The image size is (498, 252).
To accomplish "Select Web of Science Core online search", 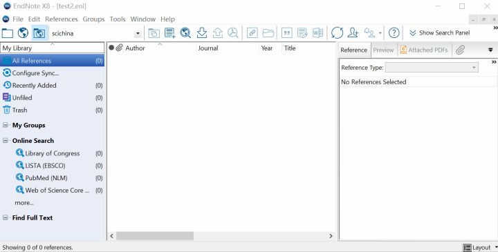I will pyautogui.click(x=59, y=191).
